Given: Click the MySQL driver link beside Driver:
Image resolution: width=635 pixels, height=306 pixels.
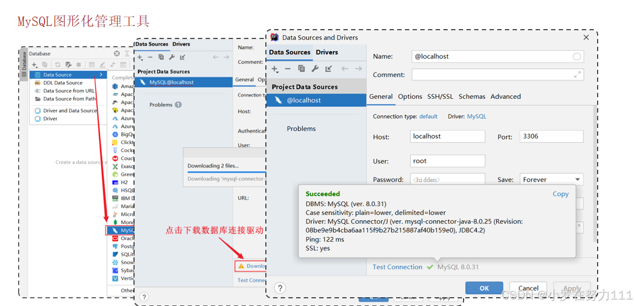Looking at the screenshot, I should coord(477,116).
